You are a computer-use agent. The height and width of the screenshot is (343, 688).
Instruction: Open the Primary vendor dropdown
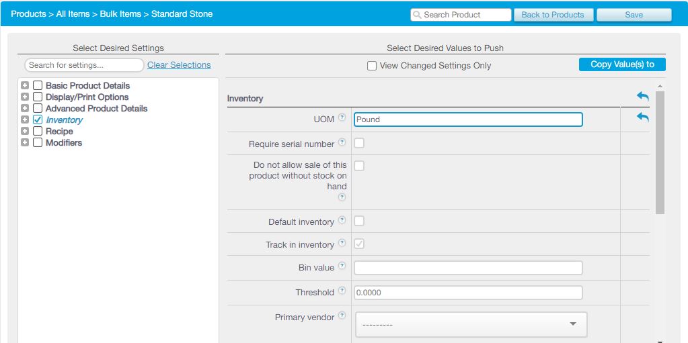(471, 325)
